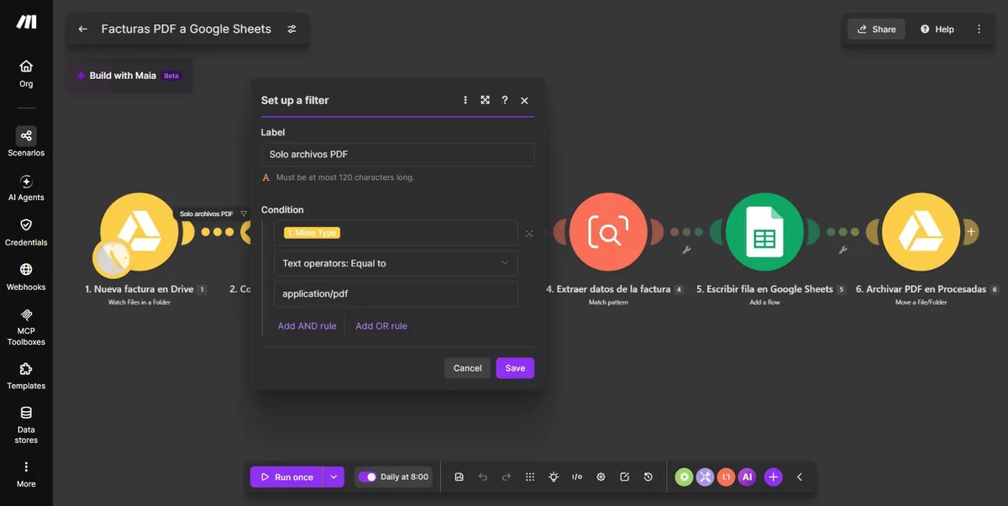The height and width of the screenshot is (506, 1008).
Task: Open the notes icon in bottom toolbar
Action: point(624,477)
